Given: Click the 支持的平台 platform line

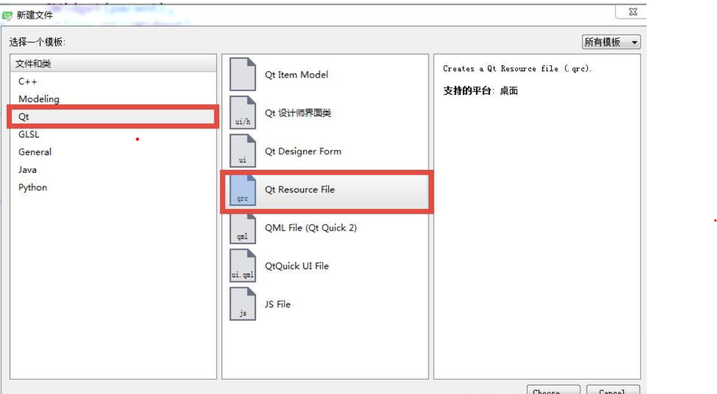Looking at the screenshot, I should [480, 91].
